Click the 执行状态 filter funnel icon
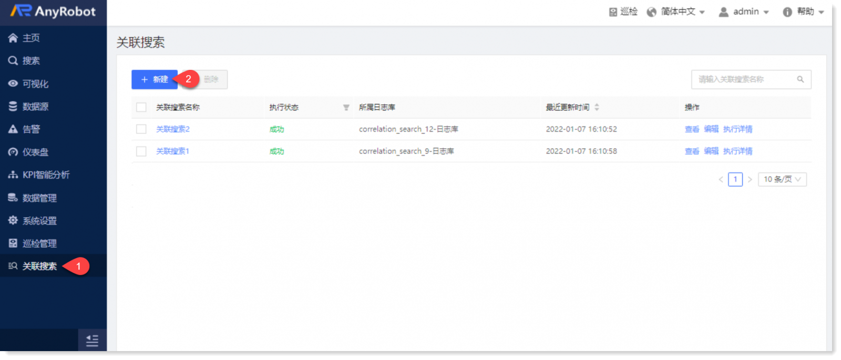The height and width of the screenshot is (360, 841). click(346, 107)
